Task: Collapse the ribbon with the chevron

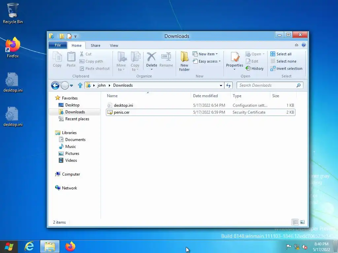Action: pyautogui.click(x=297, y=45)
